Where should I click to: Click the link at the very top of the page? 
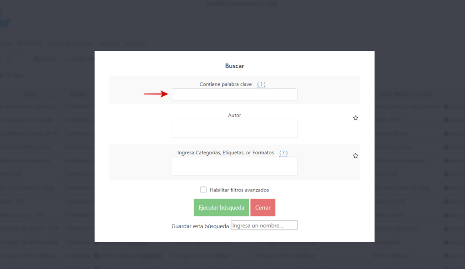(242, 3)
